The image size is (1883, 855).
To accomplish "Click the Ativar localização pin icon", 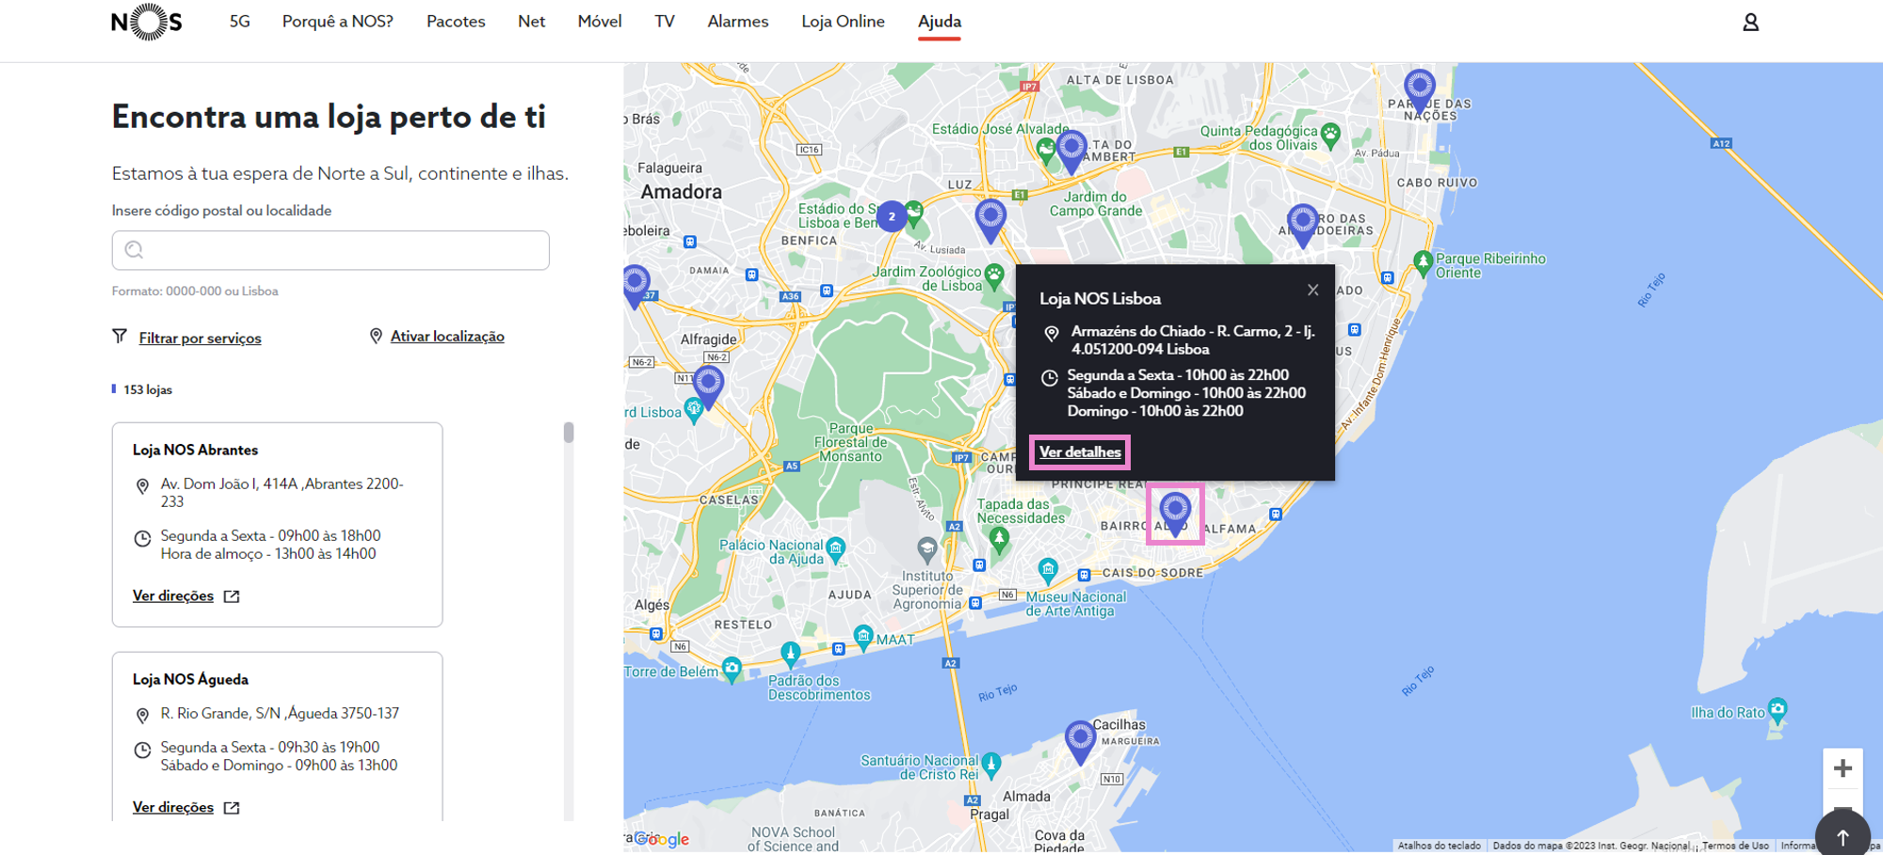I will click(x=376, y=336).
